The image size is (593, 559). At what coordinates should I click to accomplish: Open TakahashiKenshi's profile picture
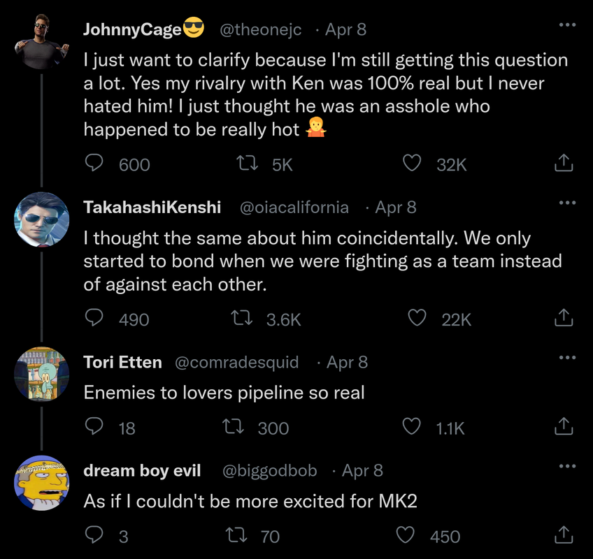[41, 219]
